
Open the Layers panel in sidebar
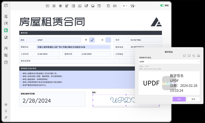pyautogui.click(x=6, y=105)
